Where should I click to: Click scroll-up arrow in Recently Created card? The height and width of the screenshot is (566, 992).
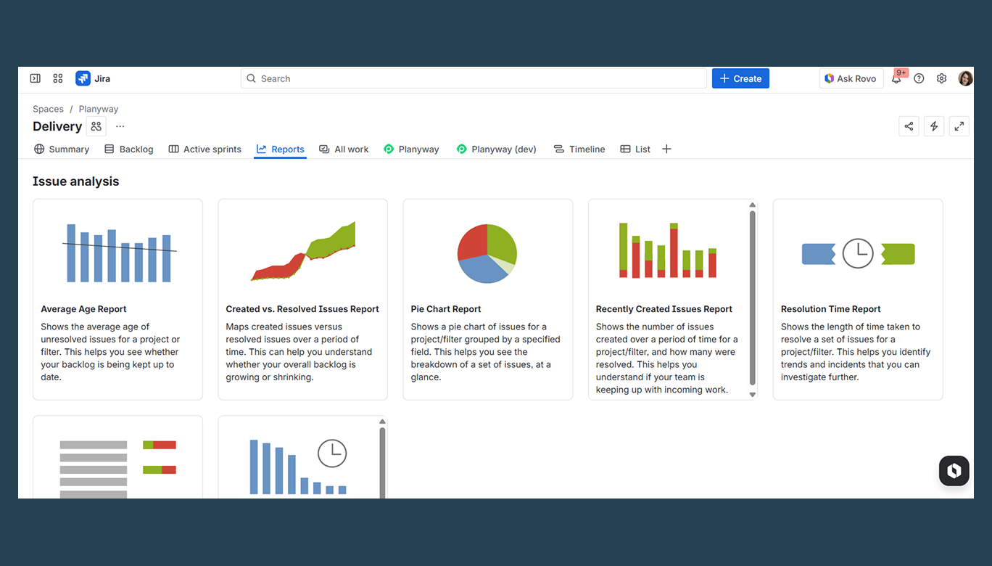pos(752,205)
